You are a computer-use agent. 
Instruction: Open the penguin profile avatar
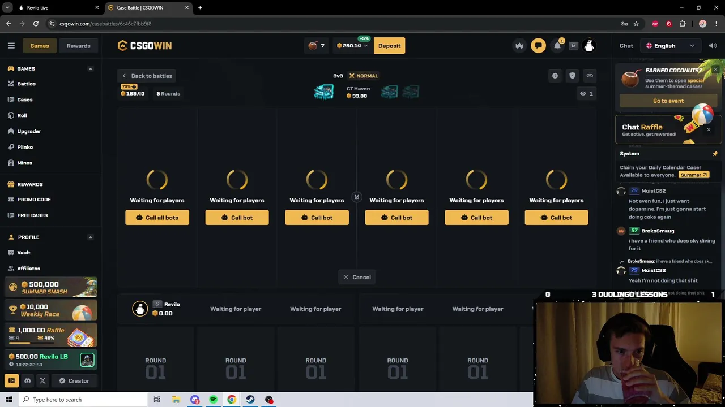[589, 46]
